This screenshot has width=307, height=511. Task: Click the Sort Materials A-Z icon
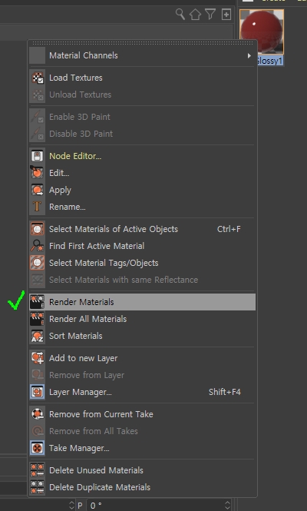click(x=38, y=336)
